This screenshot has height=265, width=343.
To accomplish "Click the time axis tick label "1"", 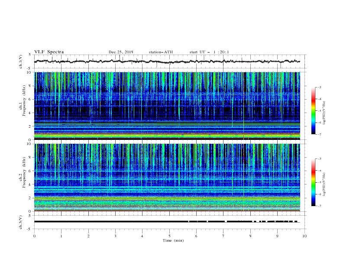I will (x=61, y=236).
